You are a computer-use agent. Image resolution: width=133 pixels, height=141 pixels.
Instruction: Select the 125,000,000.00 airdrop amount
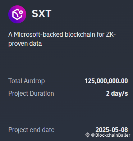pyautogui.click(x=106, y=81)
